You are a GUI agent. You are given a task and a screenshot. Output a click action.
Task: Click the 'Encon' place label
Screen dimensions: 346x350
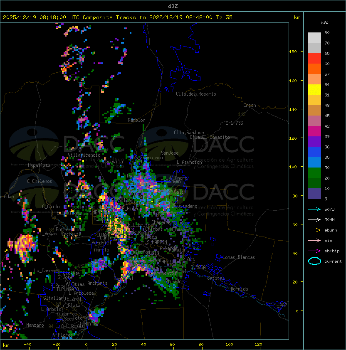[x=250, y=105]
